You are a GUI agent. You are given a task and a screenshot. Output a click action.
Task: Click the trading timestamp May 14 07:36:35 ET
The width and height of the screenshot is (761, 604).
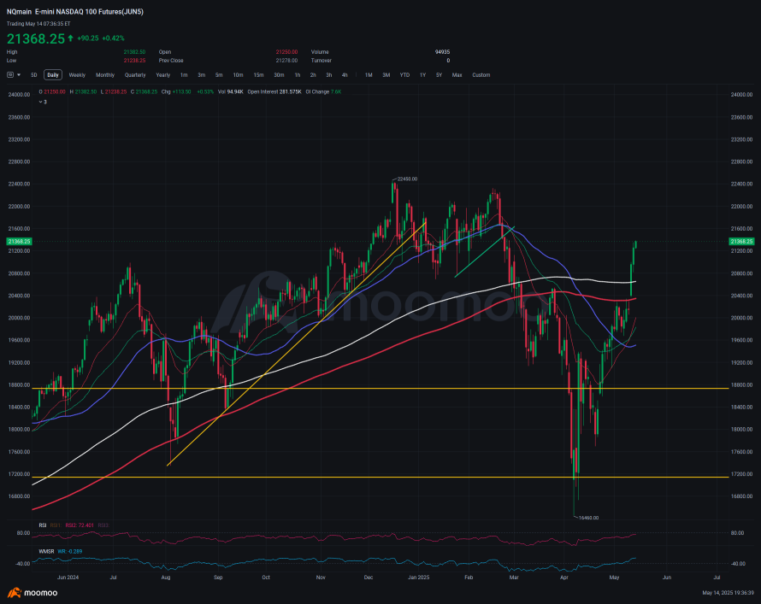(38, 24)
